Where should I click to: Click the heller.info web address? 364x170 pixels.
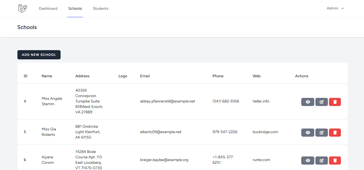261,101
